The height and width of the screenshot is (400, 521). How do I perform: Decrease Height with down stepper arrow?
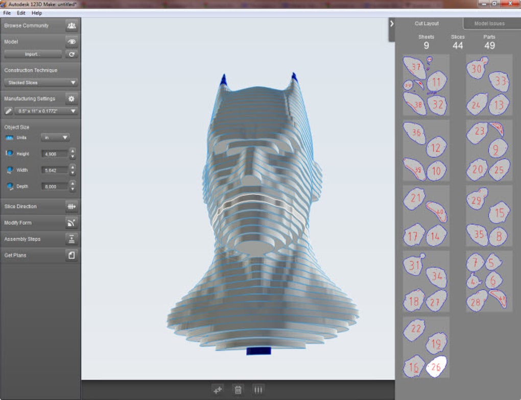[73, 156]
